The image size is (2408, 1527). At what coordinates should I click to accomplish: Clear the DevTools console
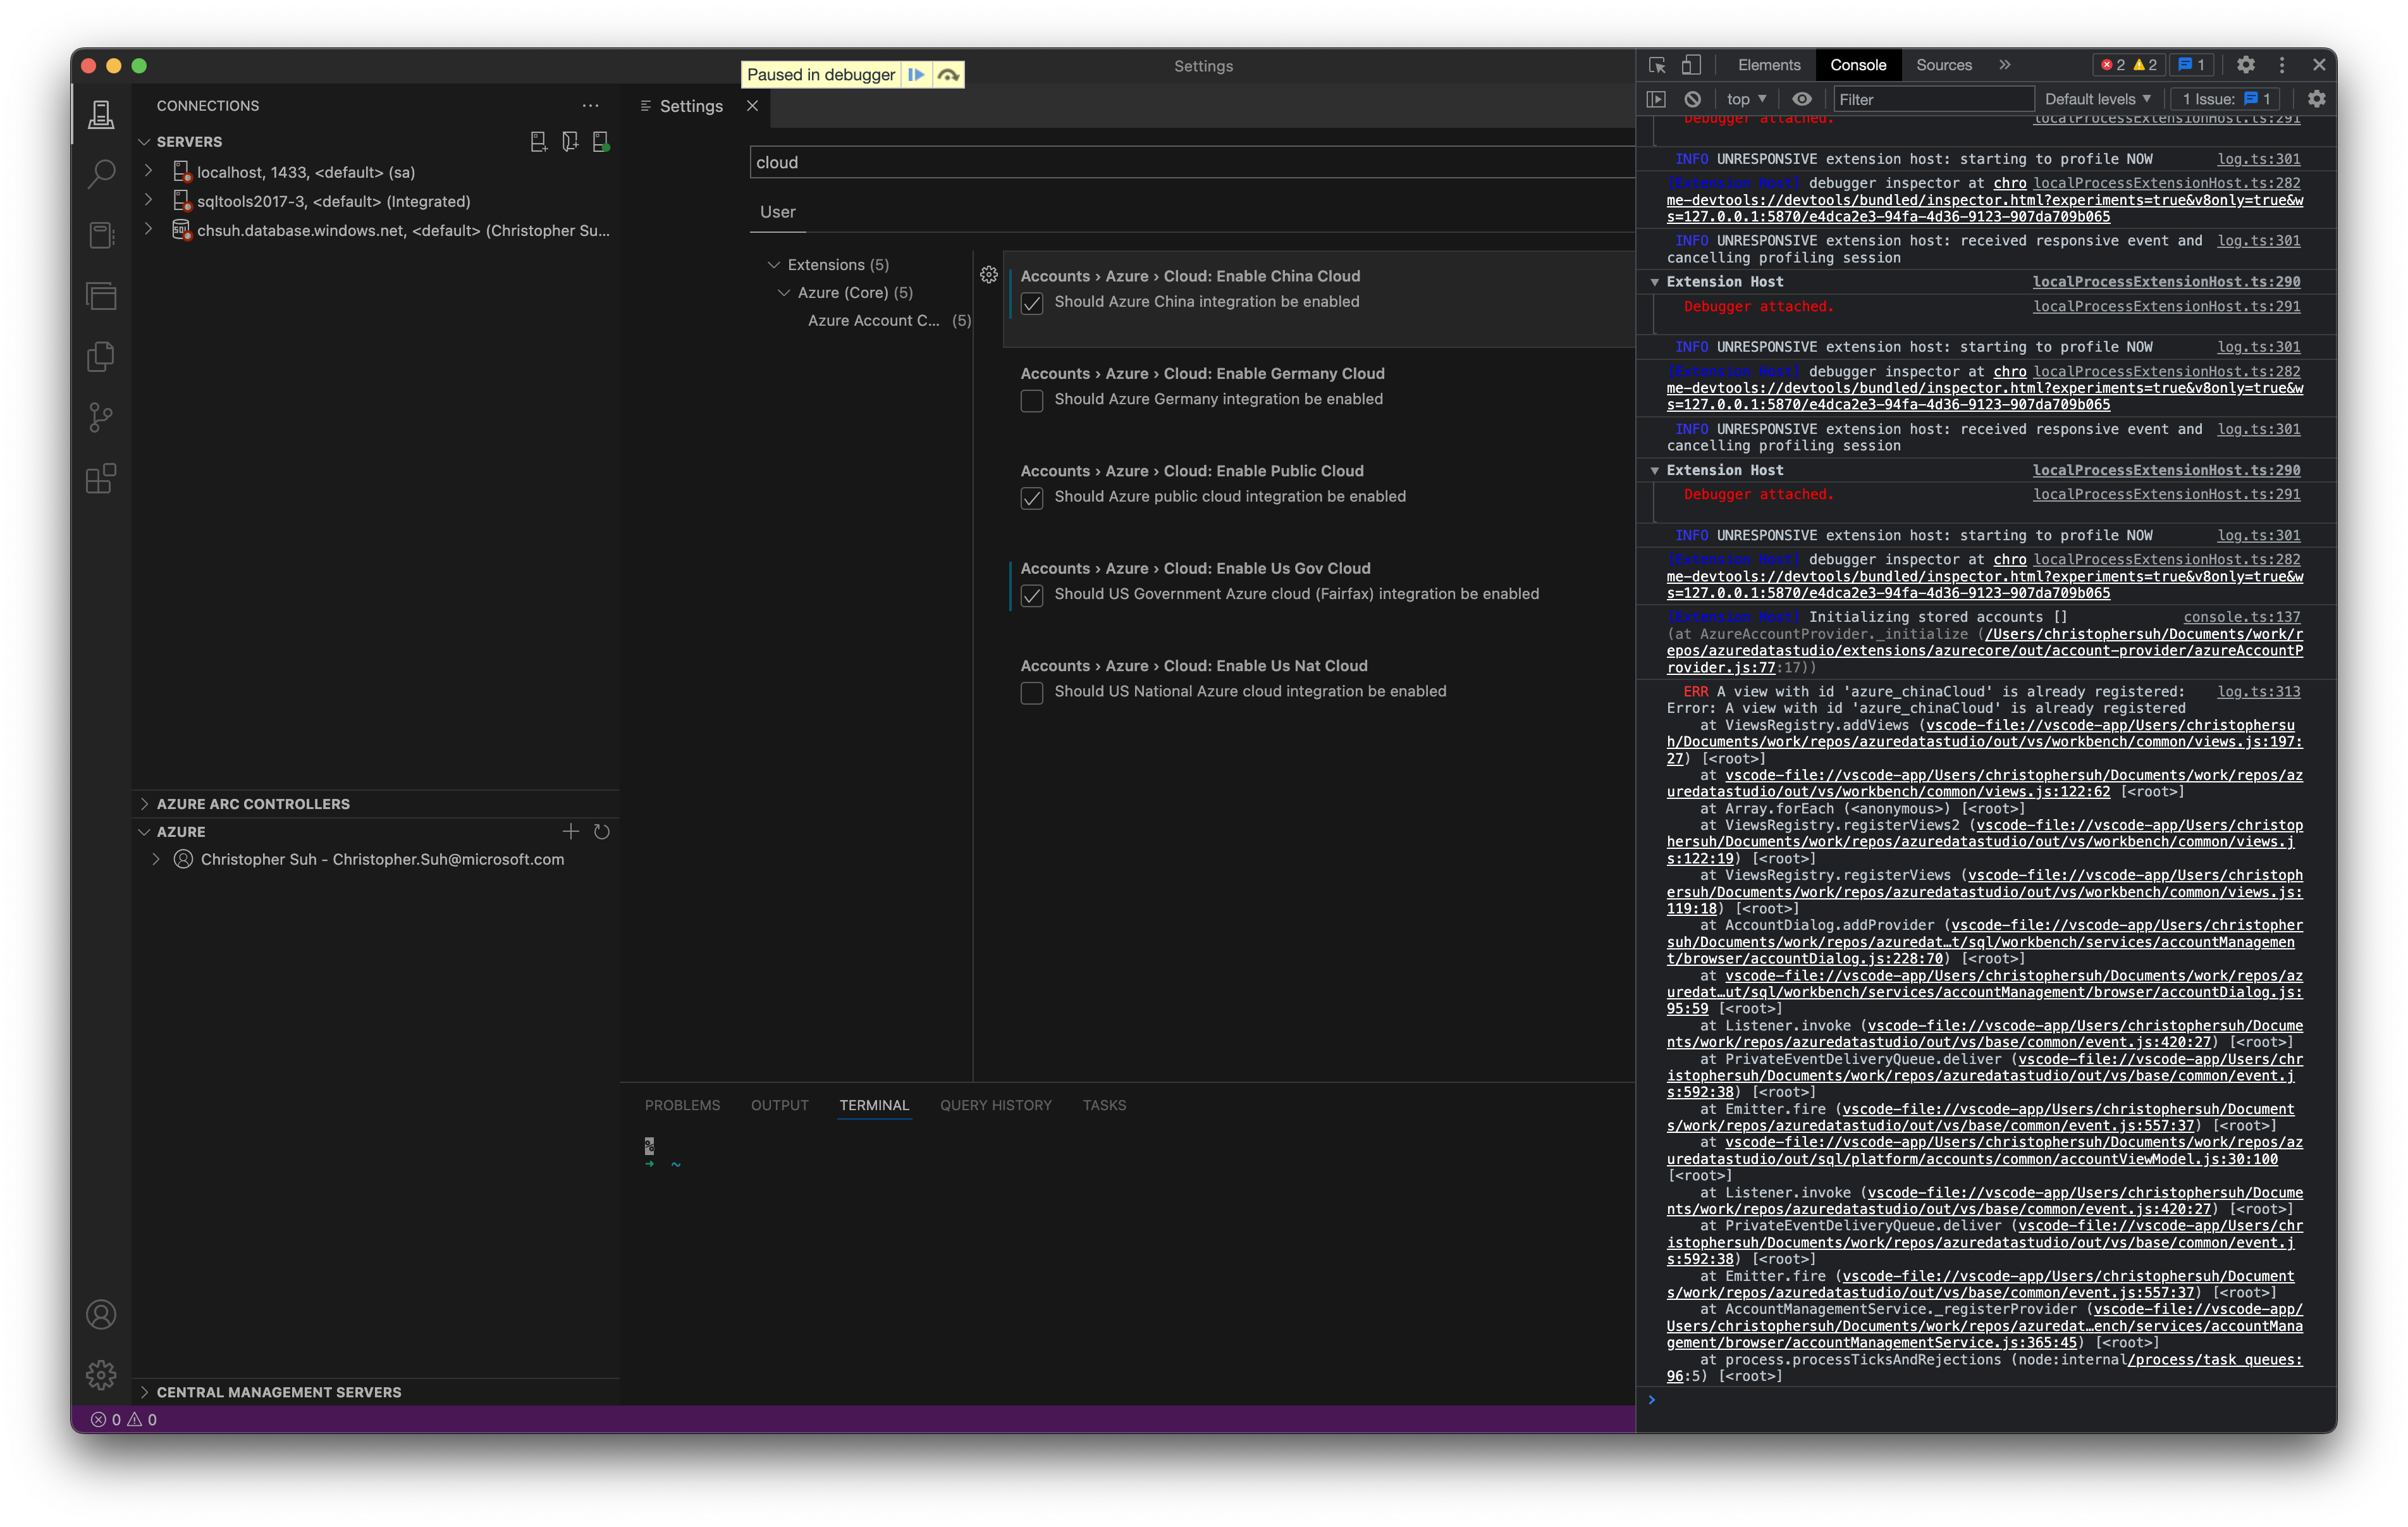tap(1692, 99)
